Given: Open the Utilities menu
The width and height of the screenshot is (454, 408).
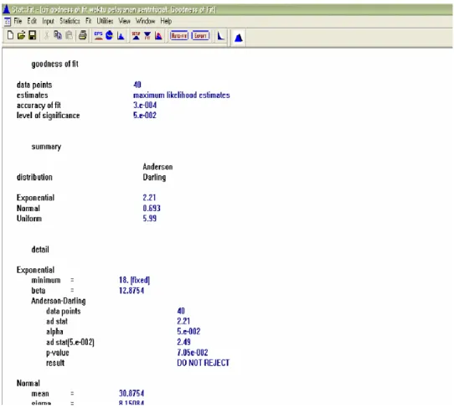Looking at the screenshot, I should 105,21.
